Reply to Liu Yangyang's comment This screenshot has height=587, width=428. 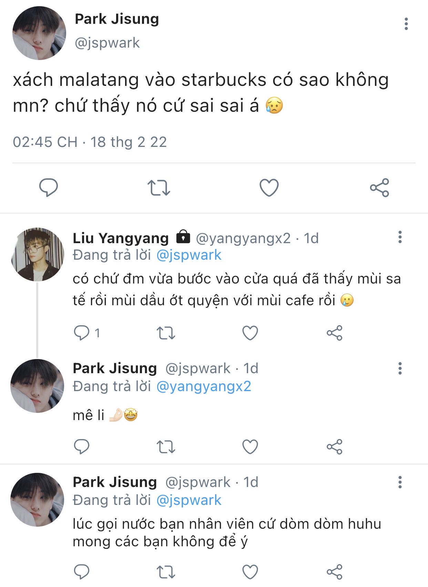click(82, 333)
